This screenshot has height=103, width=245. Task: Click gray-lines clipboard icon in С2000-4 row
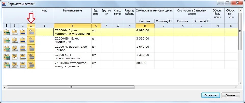31,48
